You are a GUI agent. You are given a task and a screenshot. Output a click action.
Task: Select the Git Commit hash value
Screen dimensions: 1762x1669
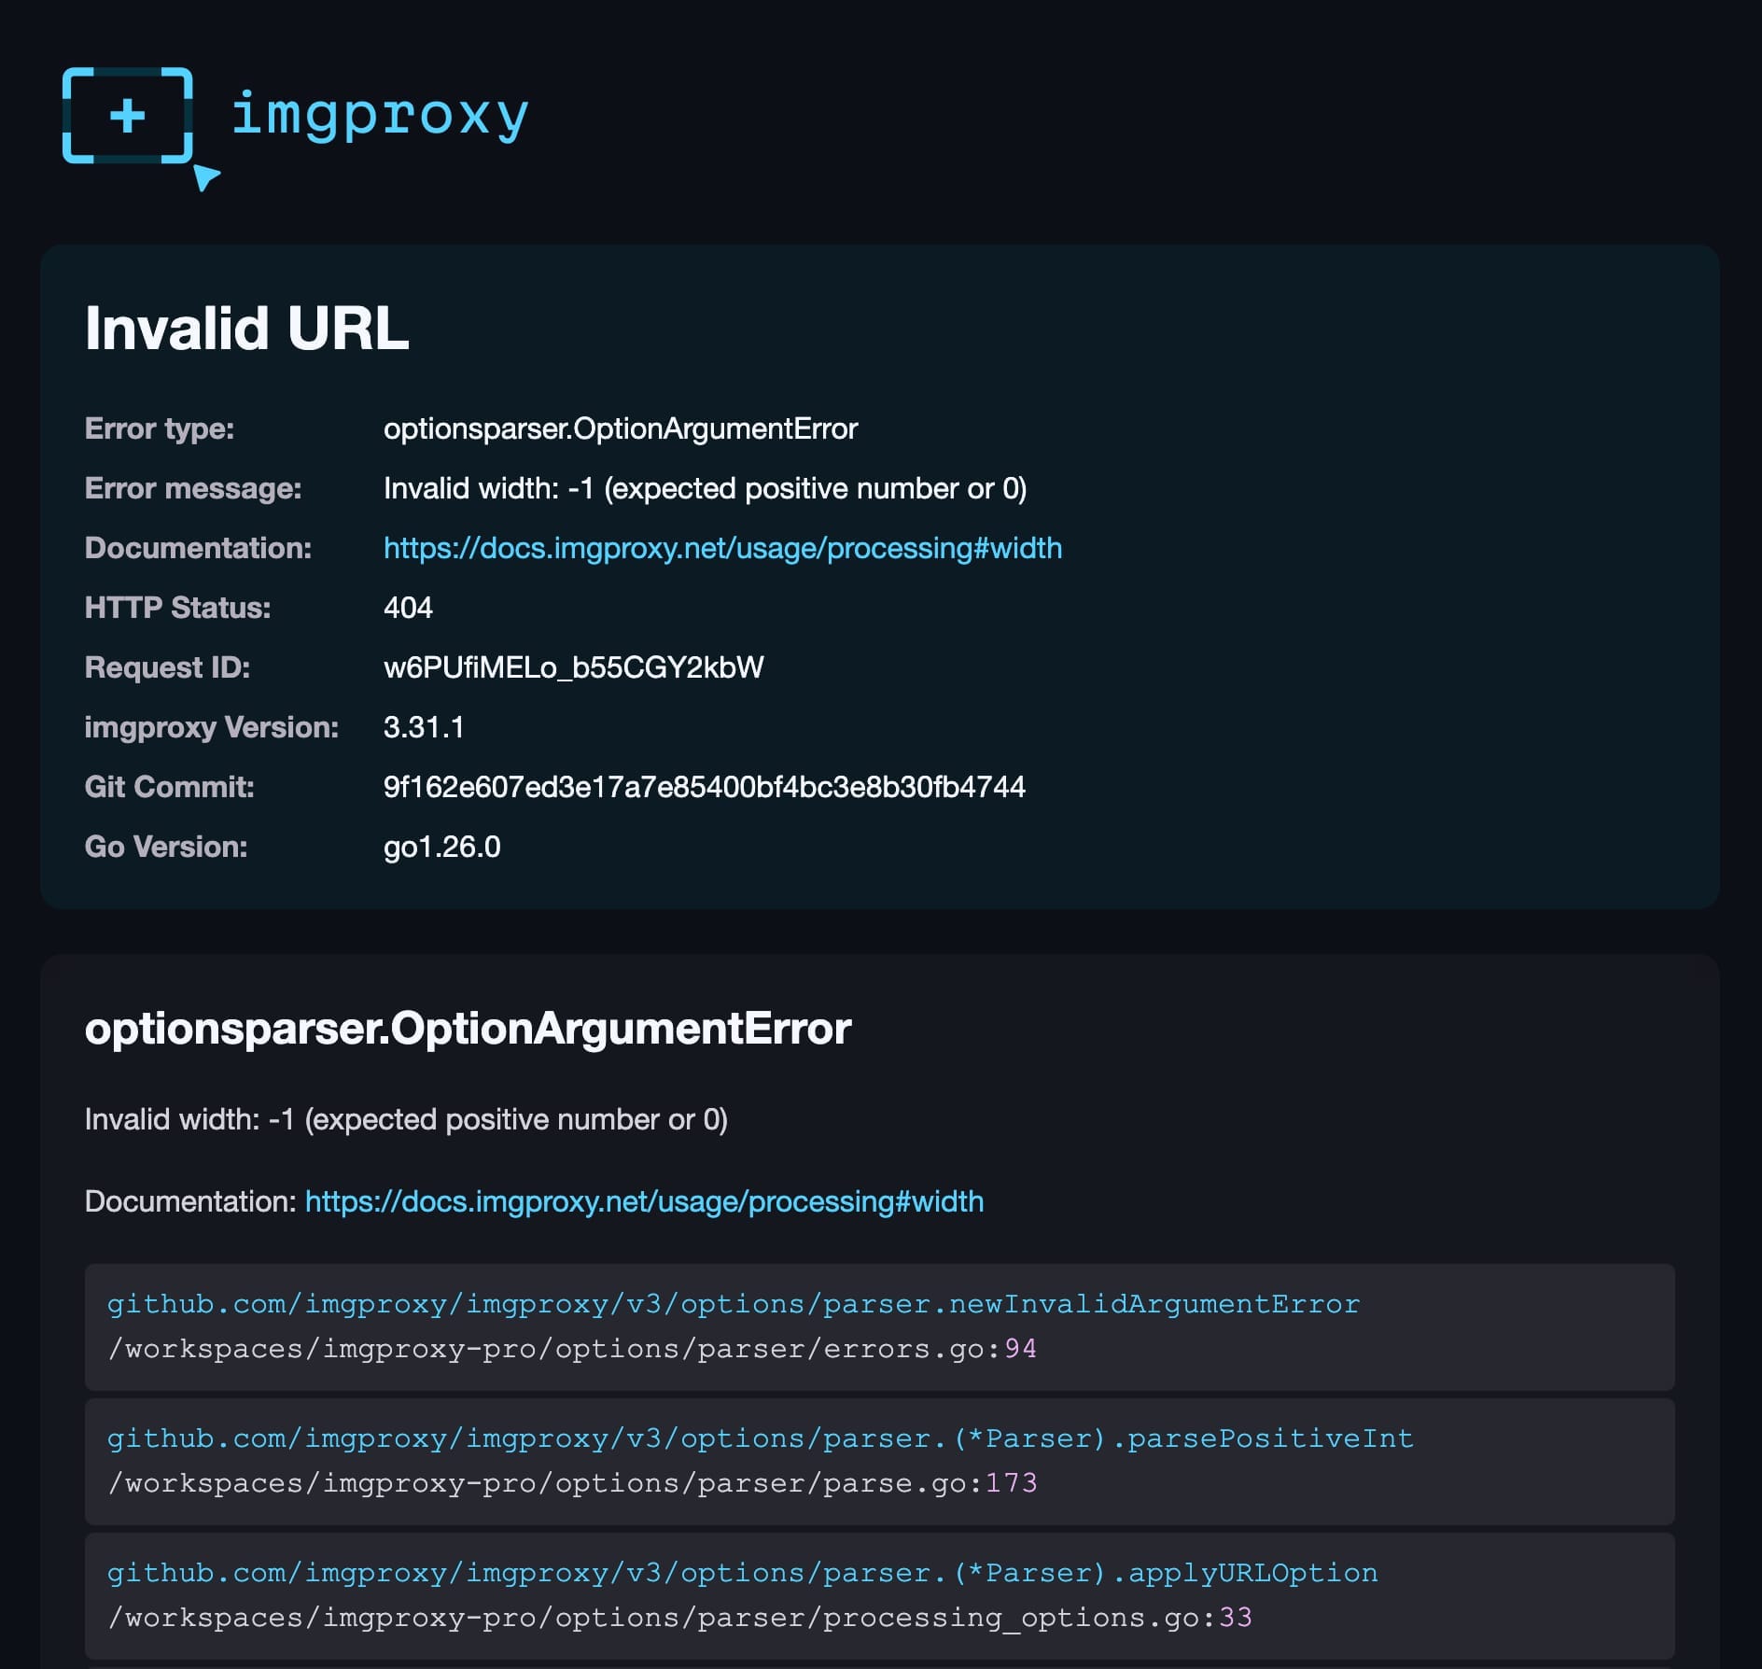coord(704,787)
